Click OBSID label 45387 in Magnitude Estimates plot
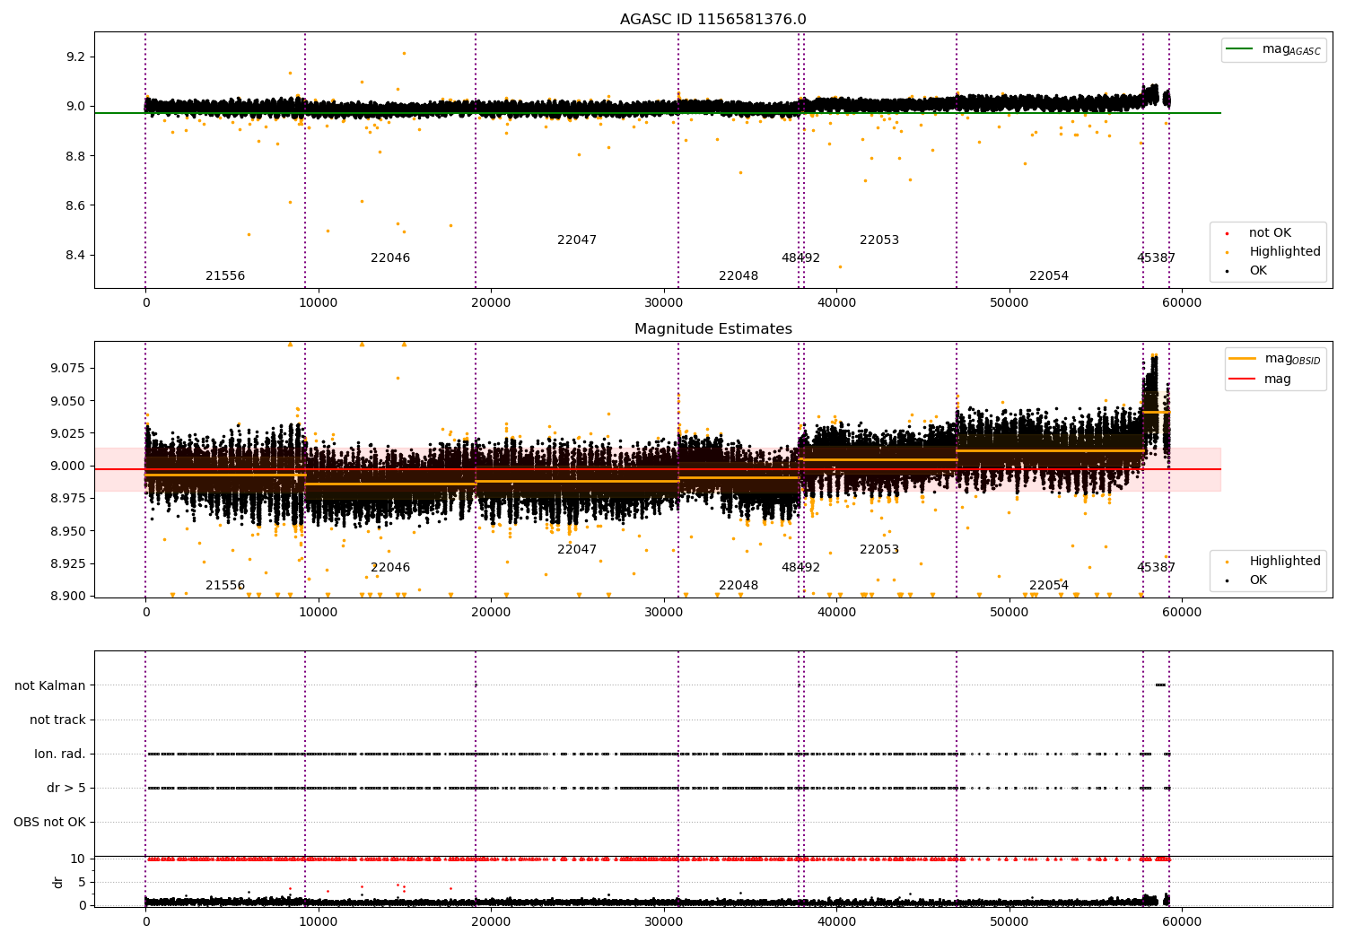Image resolution: width=1346 pixels, height=942 pixels. (1156, 568)
